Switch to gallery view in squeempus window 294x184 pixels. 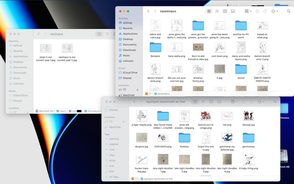[233, 11]
